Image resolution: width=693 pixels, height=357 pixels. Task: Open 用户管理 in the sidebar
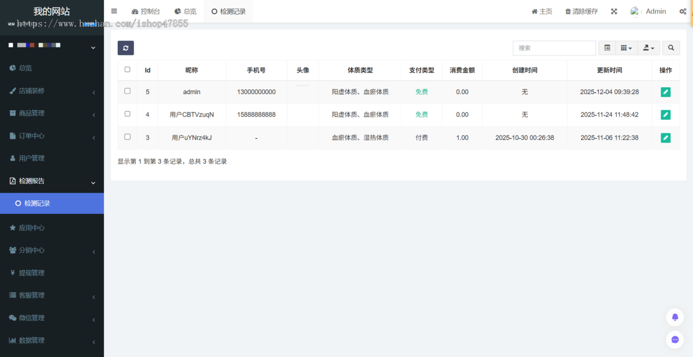click(52, 158)
